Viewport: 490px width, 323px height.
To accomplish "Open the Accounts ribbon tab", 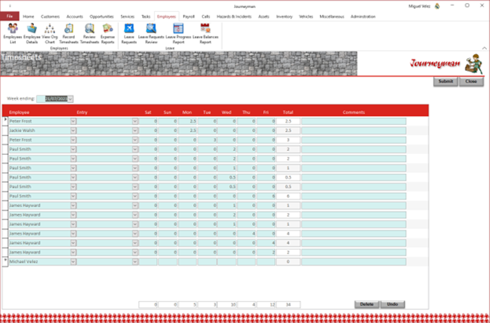I will coord(75,16).
